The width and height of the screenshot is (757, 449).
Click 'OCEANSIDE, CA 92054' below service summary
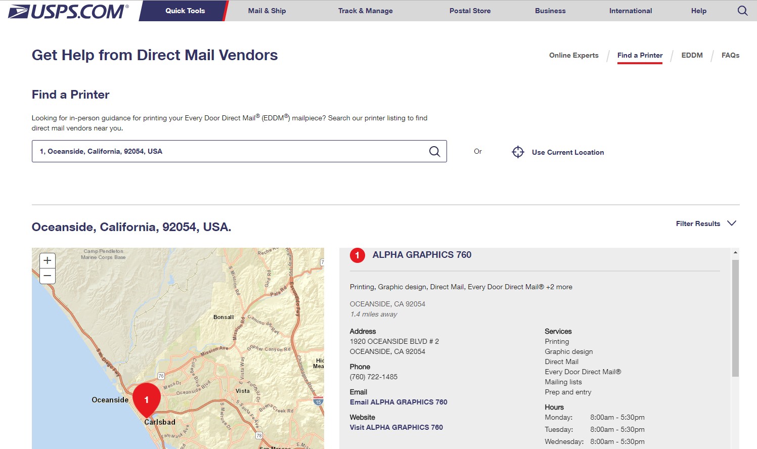(387, 304)
